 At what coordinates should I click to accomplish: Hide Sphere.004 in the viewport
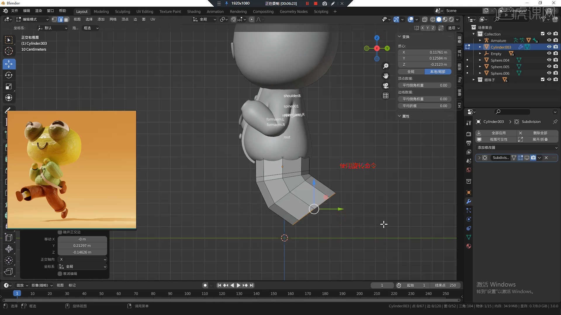point(549,60)
